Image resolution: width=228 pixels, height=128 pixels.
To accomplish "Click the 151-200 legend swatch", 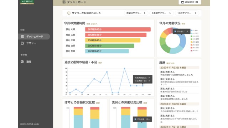I will click(x=192, y=39).
